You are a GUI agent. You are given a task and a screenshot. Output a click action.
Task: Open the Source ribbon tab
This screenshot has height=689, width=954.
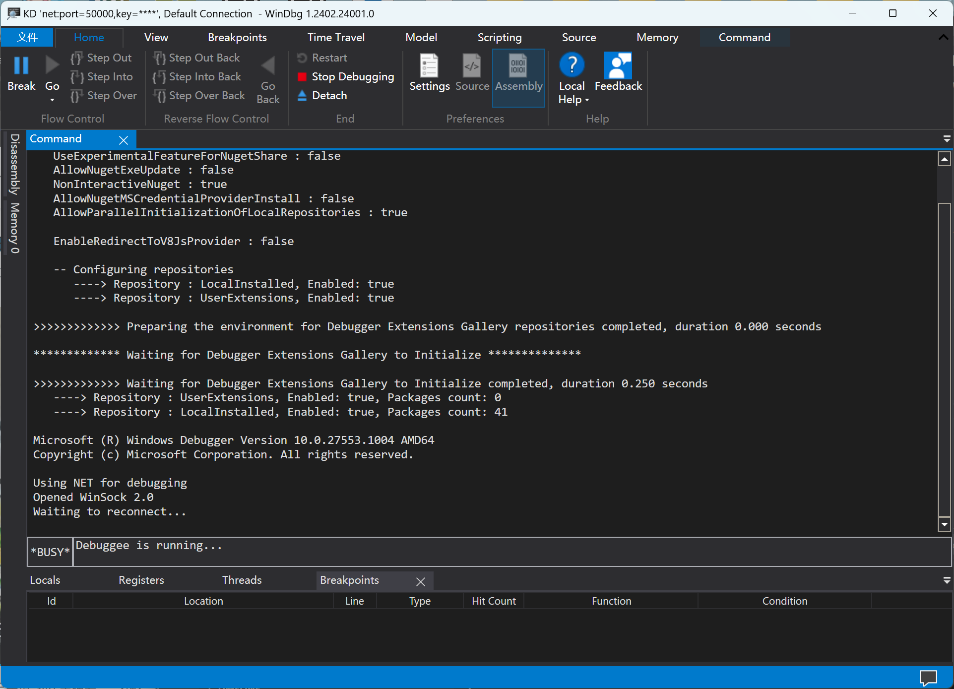[579, 37]
